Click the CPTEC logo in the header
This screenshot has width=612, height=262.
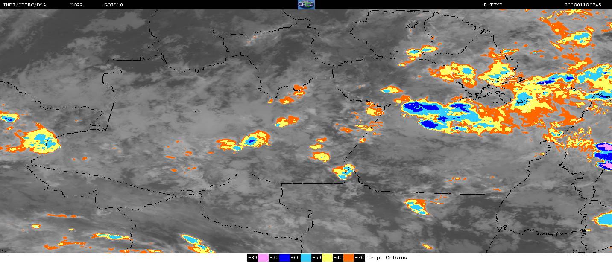coord(306,5)
